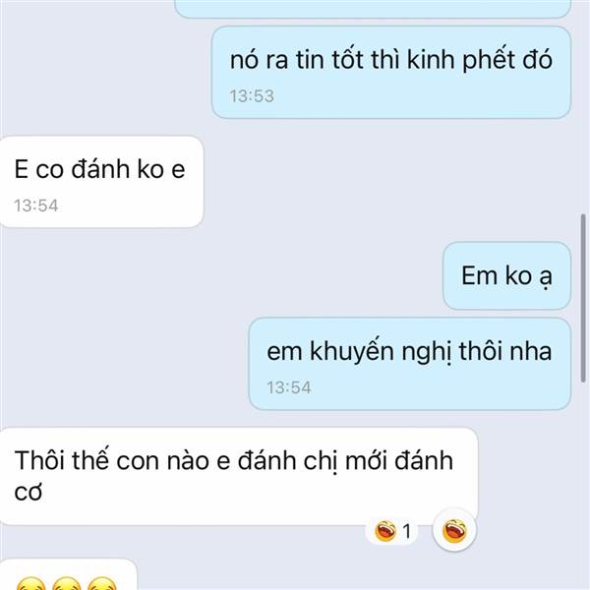Open the laughing reaction count 1

click(x=391, y=531)
